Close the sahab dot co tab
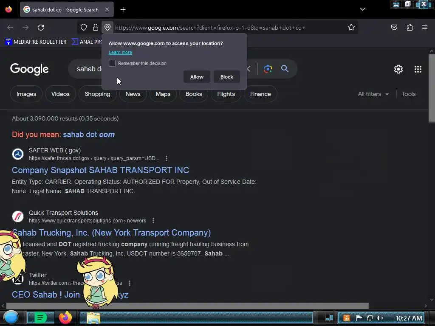The height and width of the screenshot is (326, 435). [107, 9]
